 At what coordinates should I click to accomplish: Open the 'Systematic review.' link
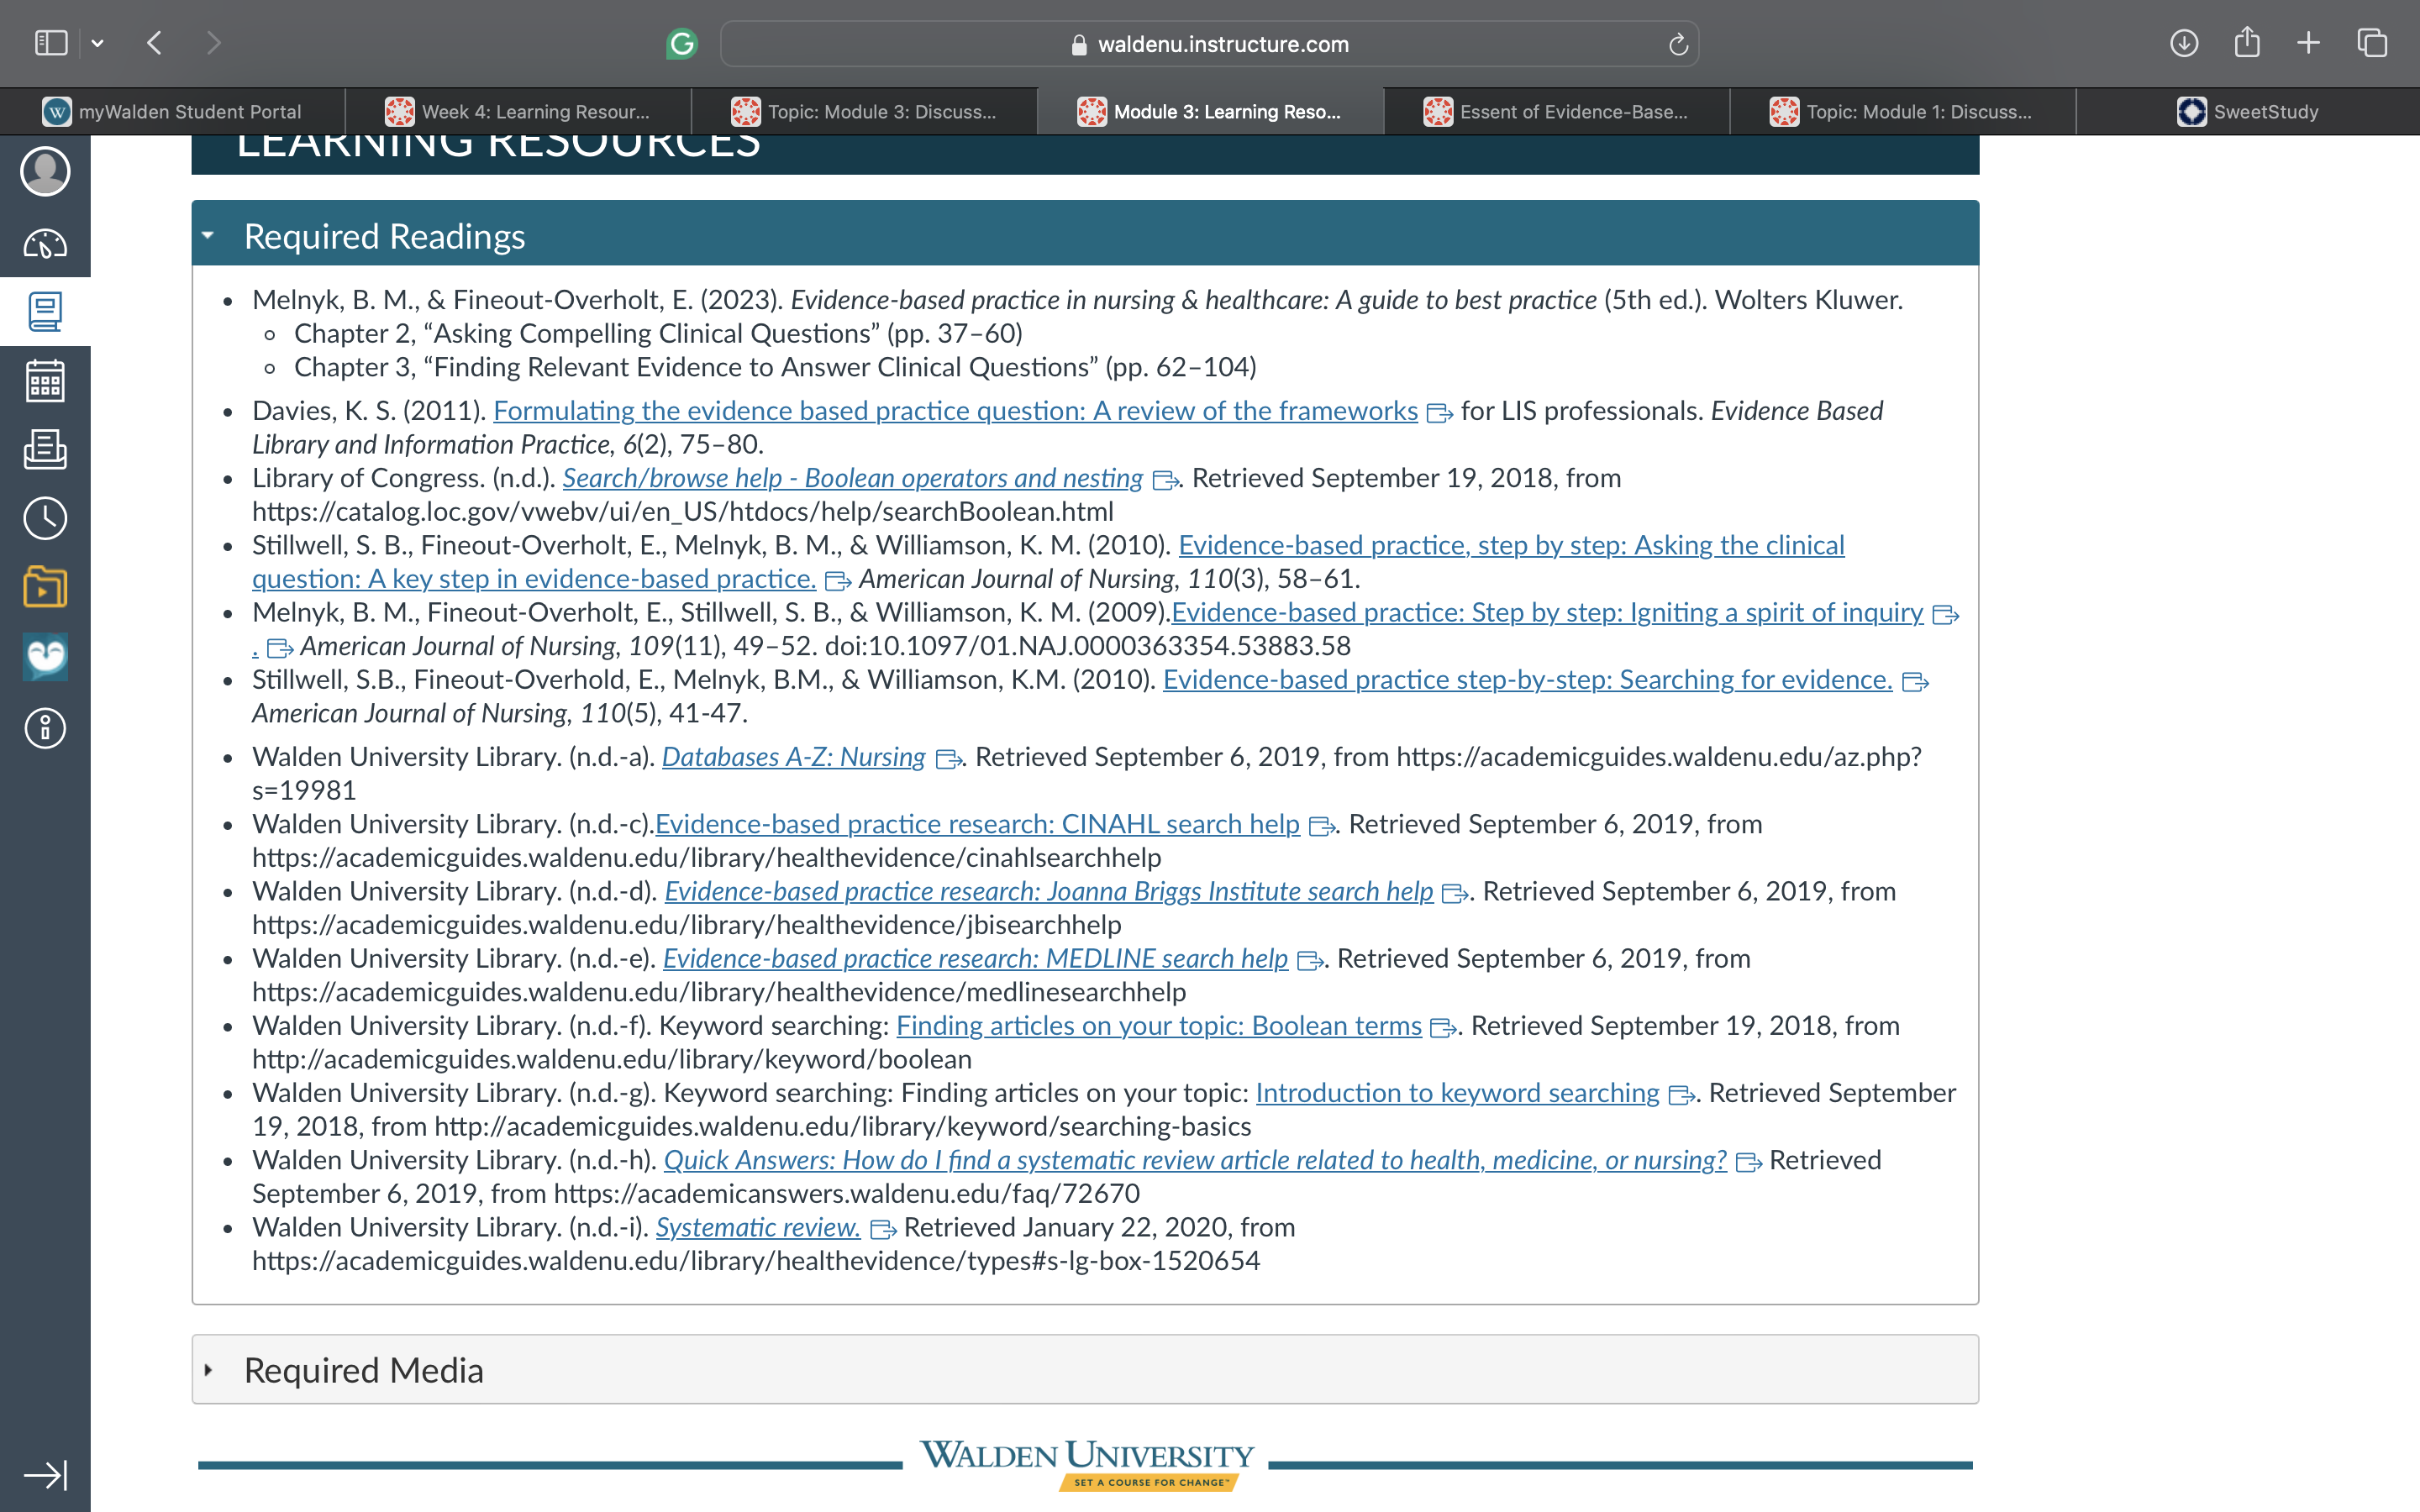click(x=758, y=1227)
